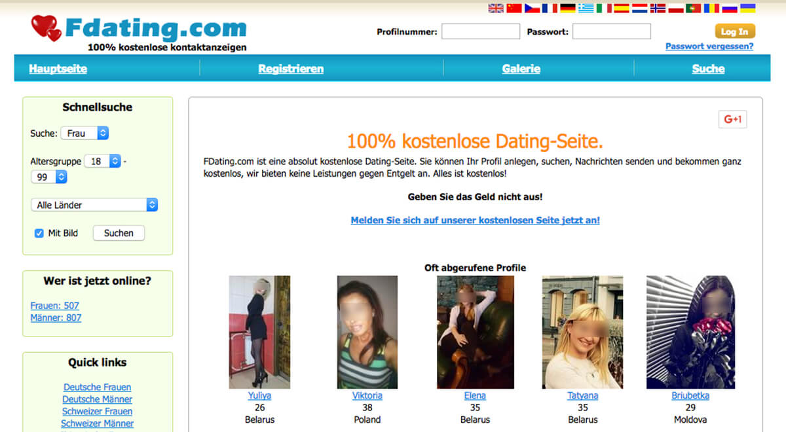Image resolution: width=786 pixels, height=432 pixels.
Task: Choose the German flag language icon
Action: pos(568,9)
